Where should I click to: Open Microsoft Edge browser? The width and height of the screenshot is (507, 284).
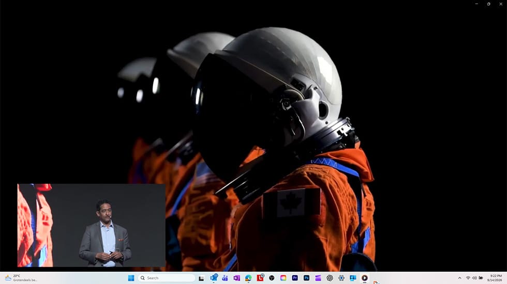tap(248, 278)
